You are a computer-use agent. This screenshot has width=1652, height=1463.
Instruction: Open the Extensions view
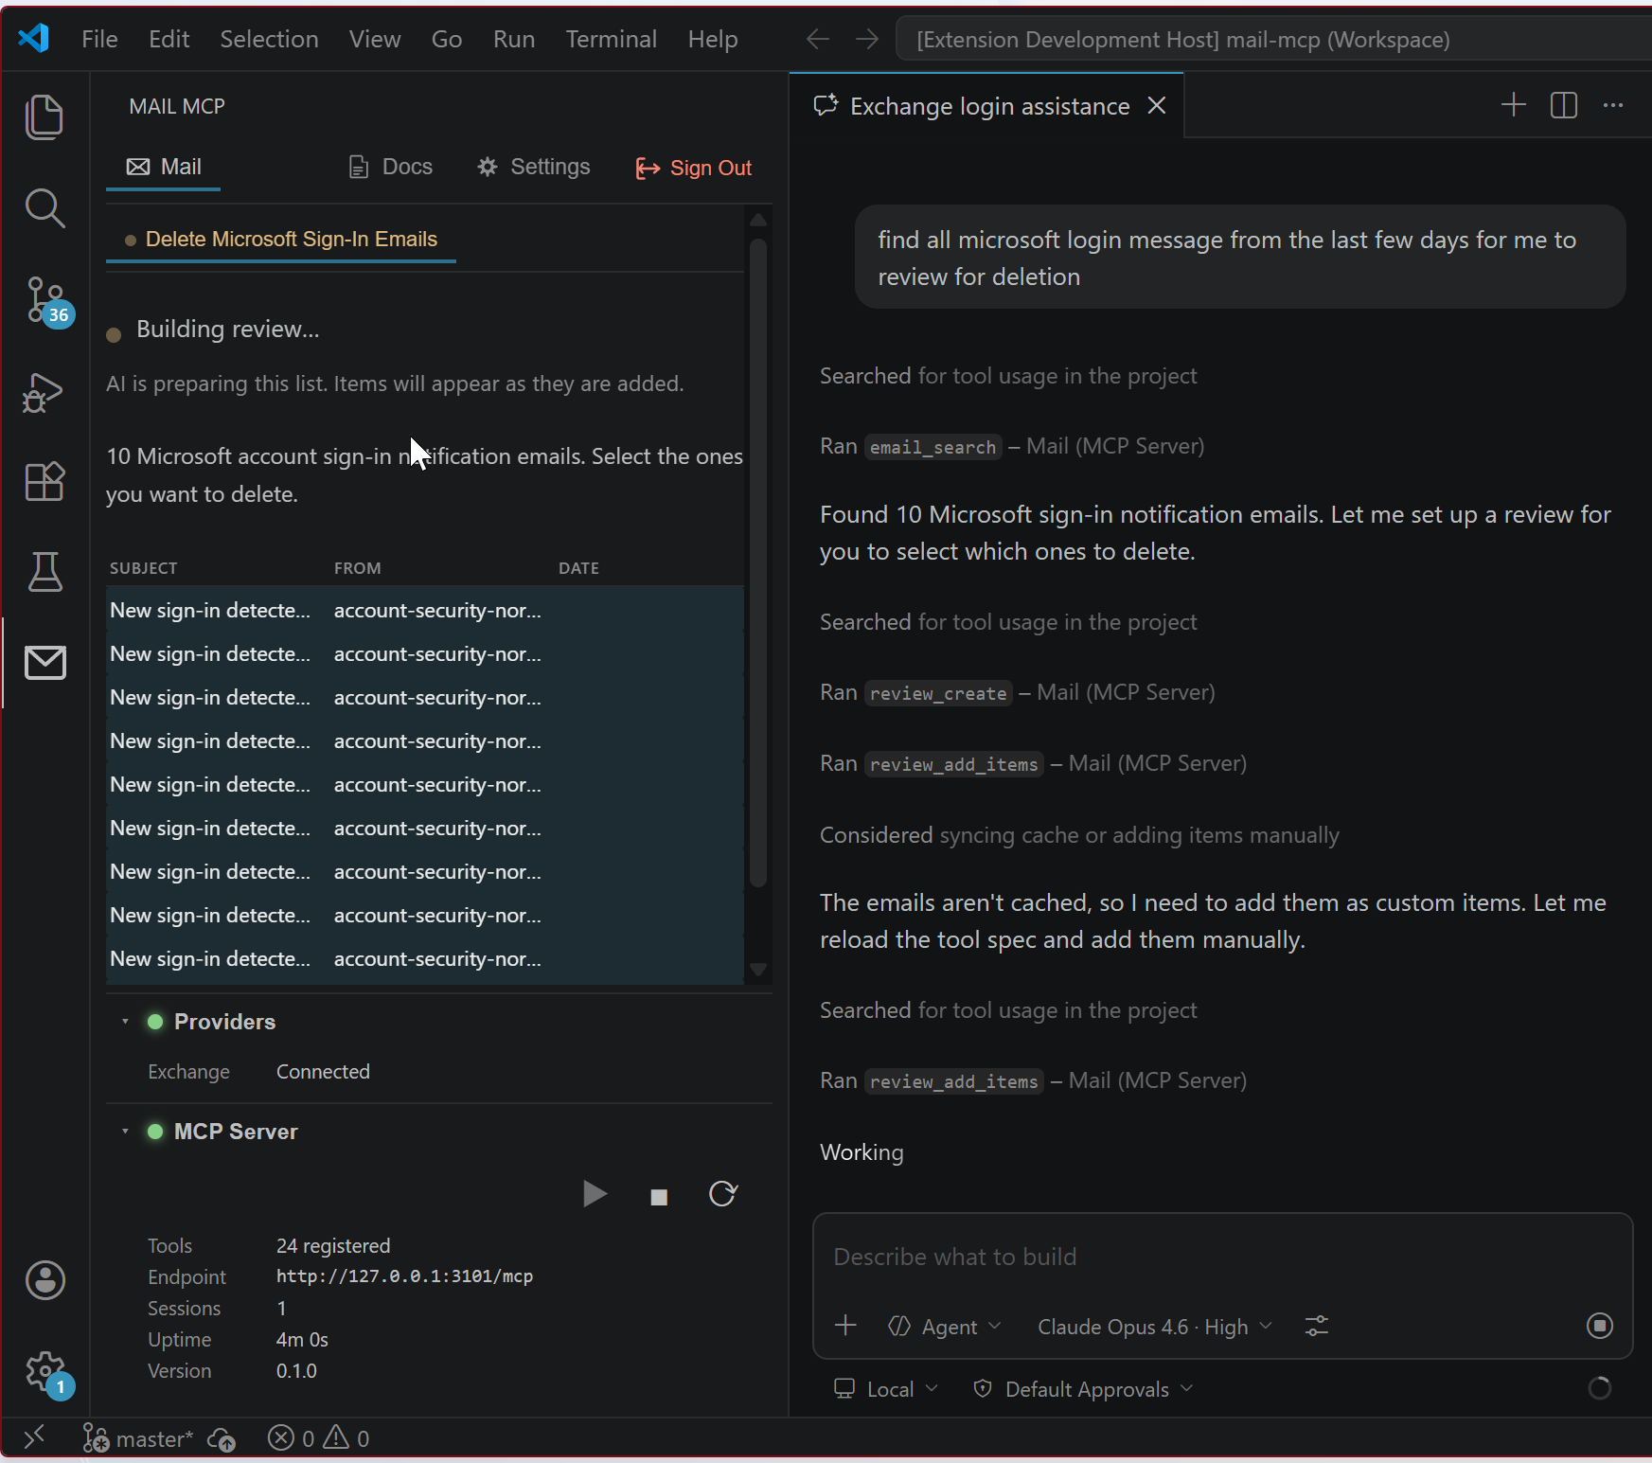[x=44, y=482]
